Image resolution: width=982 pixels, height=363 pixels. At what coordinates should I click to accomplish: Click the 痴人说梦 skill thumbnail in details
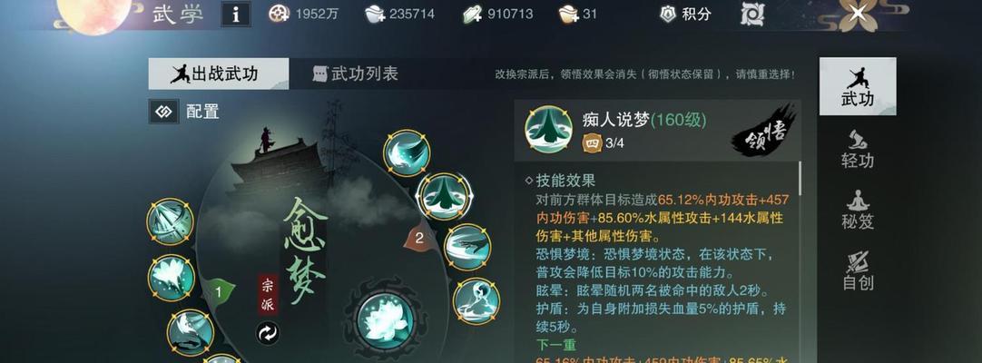click(548, 129)
